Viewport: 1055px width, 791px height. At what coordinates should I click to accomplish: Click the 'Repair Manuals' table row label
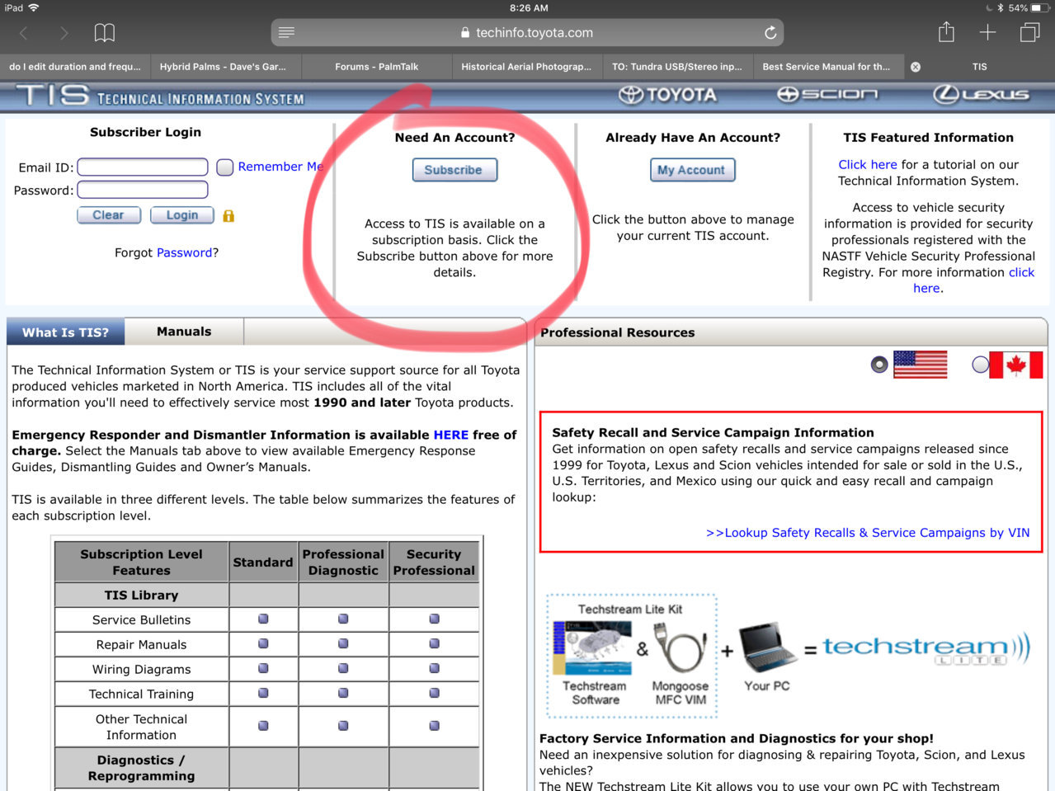tap(142, 645)
